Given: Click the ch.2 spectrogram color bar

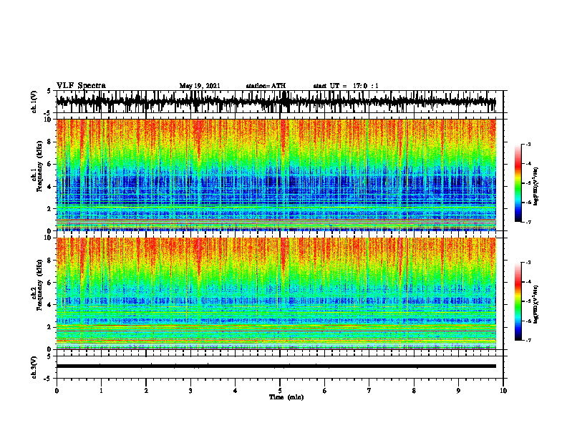Looking at the screenshot, I should tap(518, 301).
